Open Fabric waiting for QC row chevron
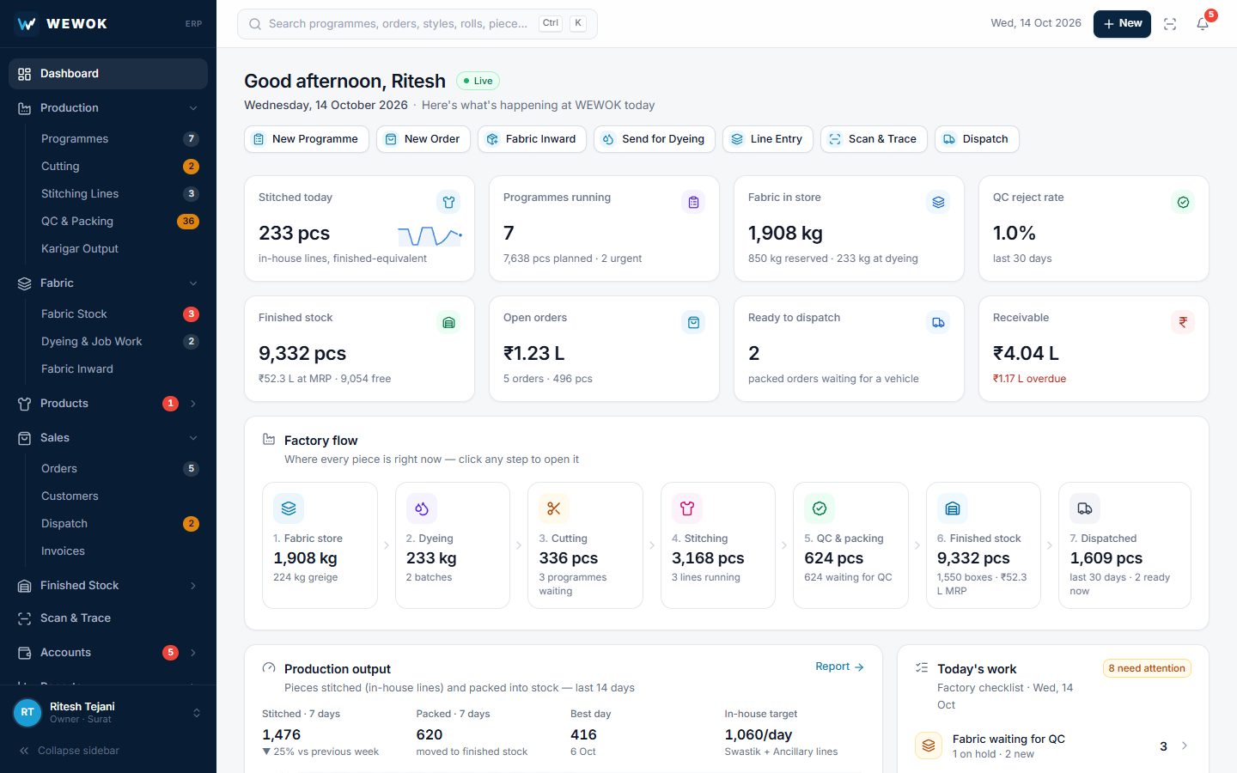Image resolution: width=1237 pixels, height=773 pixels. click(1185, 746)
